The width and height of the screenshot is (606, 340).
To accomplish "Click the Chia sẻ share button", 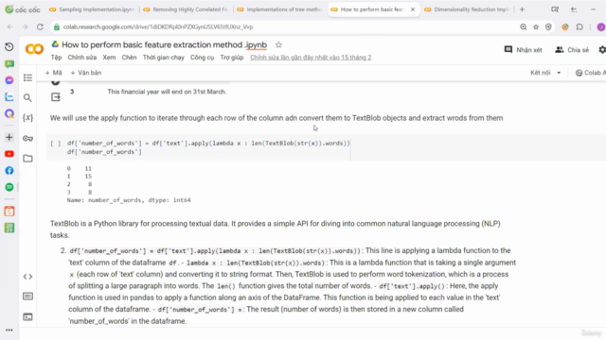I will 572,50.
